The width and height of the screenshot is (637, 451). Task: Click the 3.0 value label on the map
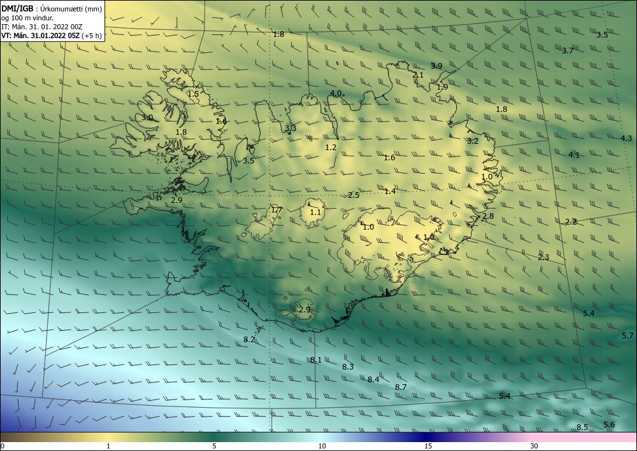(148, 118)
